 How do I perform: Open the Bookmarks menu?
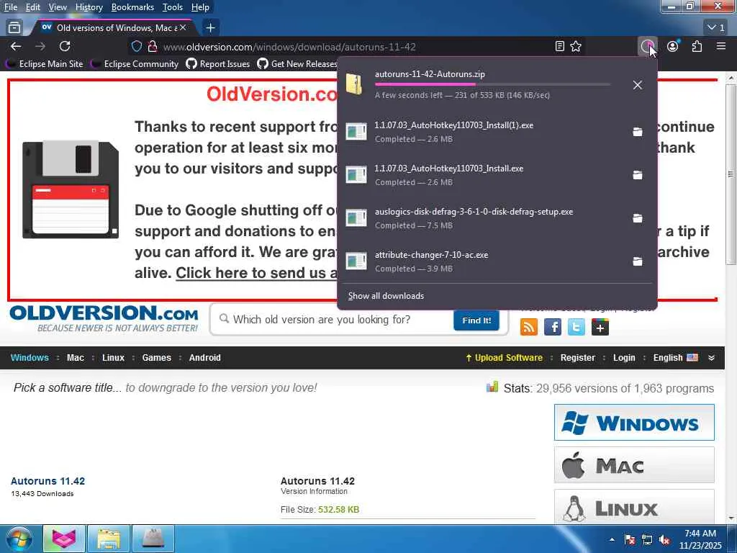132,7
